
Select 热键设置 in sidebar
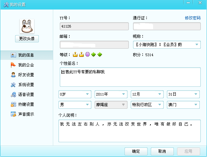click(x=27, y=104)
